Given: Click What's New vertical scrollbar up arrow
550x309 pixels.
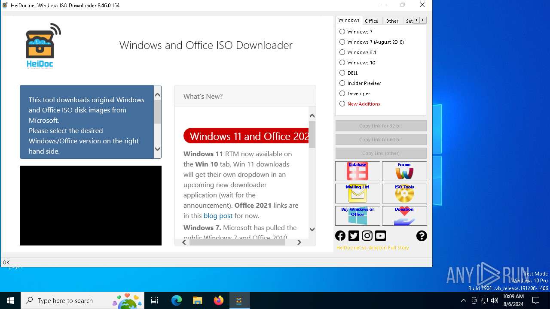Looking at the screenshot, I should tap(312, 115).
